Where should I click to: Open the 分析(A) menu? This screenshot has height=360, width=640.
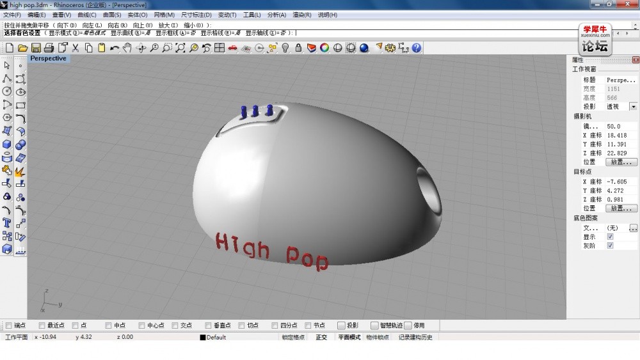(276, 15)
